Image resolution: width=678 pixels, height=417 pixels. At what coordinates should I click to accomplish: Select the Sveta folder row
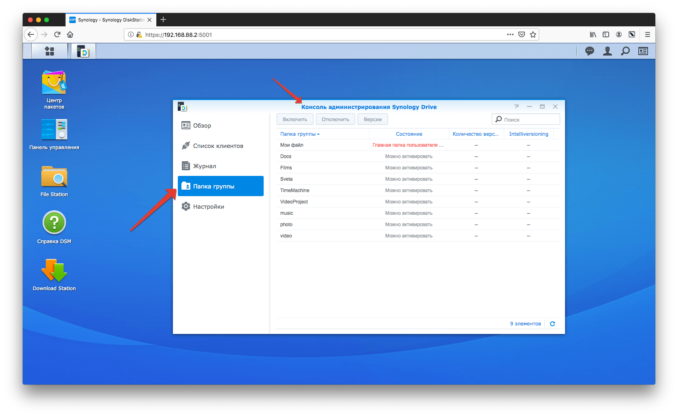418,179
